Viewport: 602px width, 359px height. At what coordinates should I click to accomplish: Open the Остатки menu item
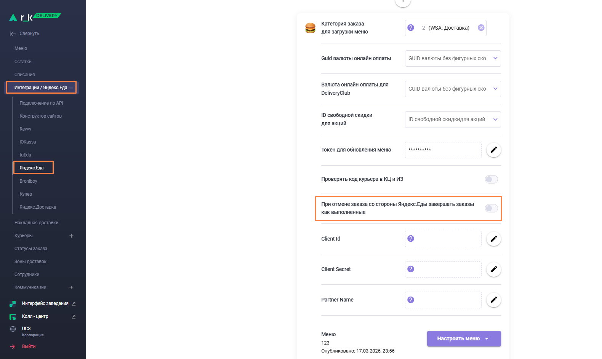click(x=23, y=62)
